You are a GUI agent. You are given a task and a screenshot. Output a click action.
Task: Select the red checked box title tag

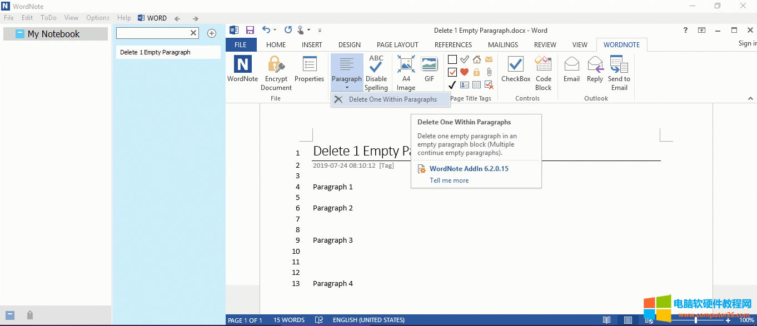click(452, 72)
